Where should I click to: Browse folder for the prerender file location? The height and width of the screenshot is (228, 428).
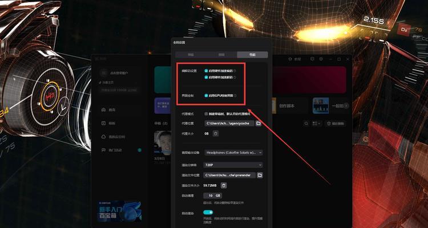[x=260, y=175]
